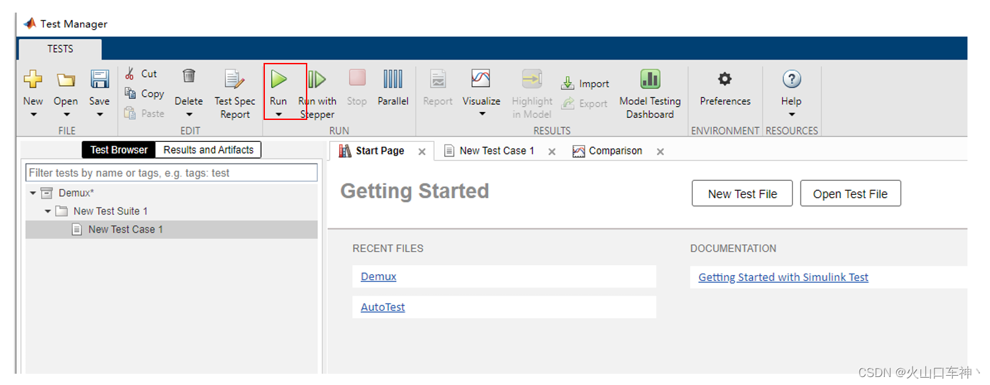Expand the dropdown arrow under Open
The width and height of the screenshot is (990, 385).
point(66,115)
